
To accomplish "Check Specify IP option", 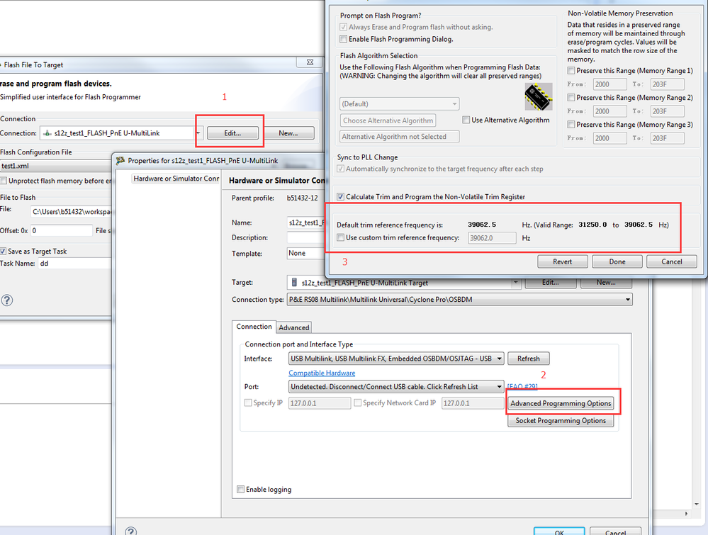I will [248, 402].
